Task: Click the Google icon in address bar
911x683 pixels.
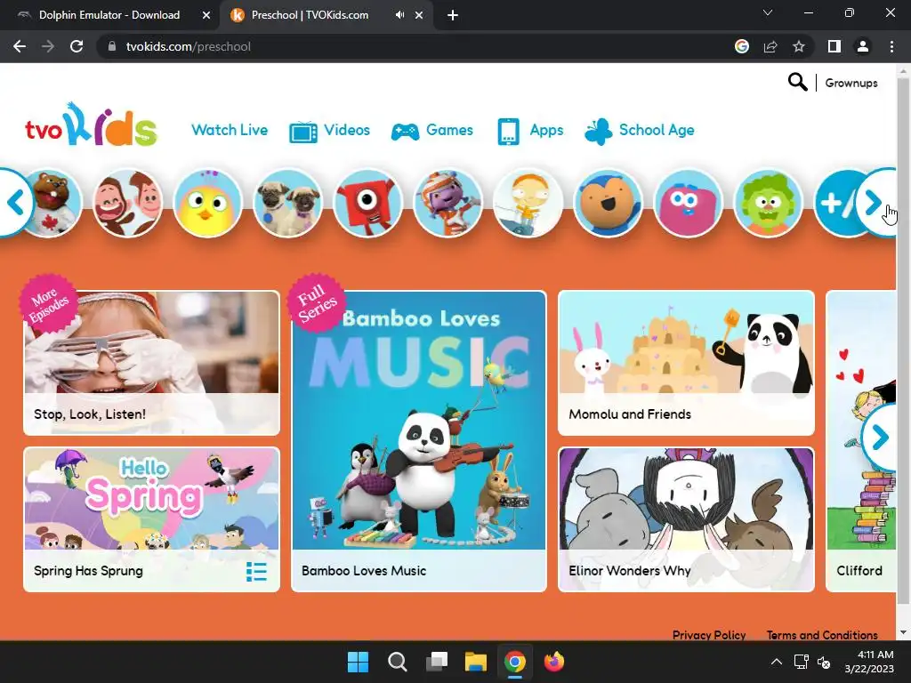Action: click(x=742, y=46)
